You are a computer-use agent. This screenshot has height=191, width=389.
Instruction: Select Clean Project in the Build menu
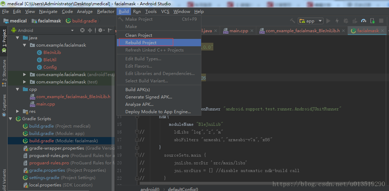point(159,35)
